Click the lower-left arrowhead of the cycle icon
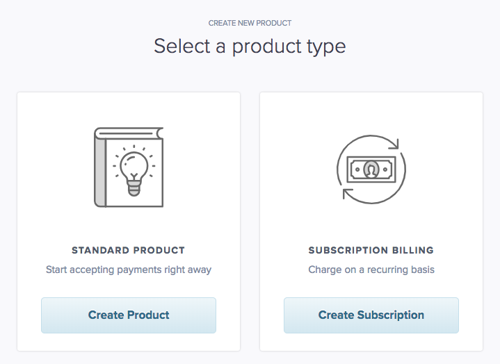The height and width of the screenshot is (364, 500). click(x=348, y=194)
